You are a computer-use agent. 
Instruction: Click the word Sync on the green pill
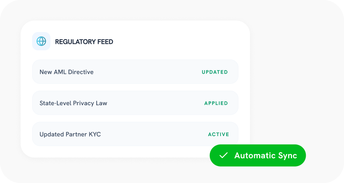[x=288, y=156]
